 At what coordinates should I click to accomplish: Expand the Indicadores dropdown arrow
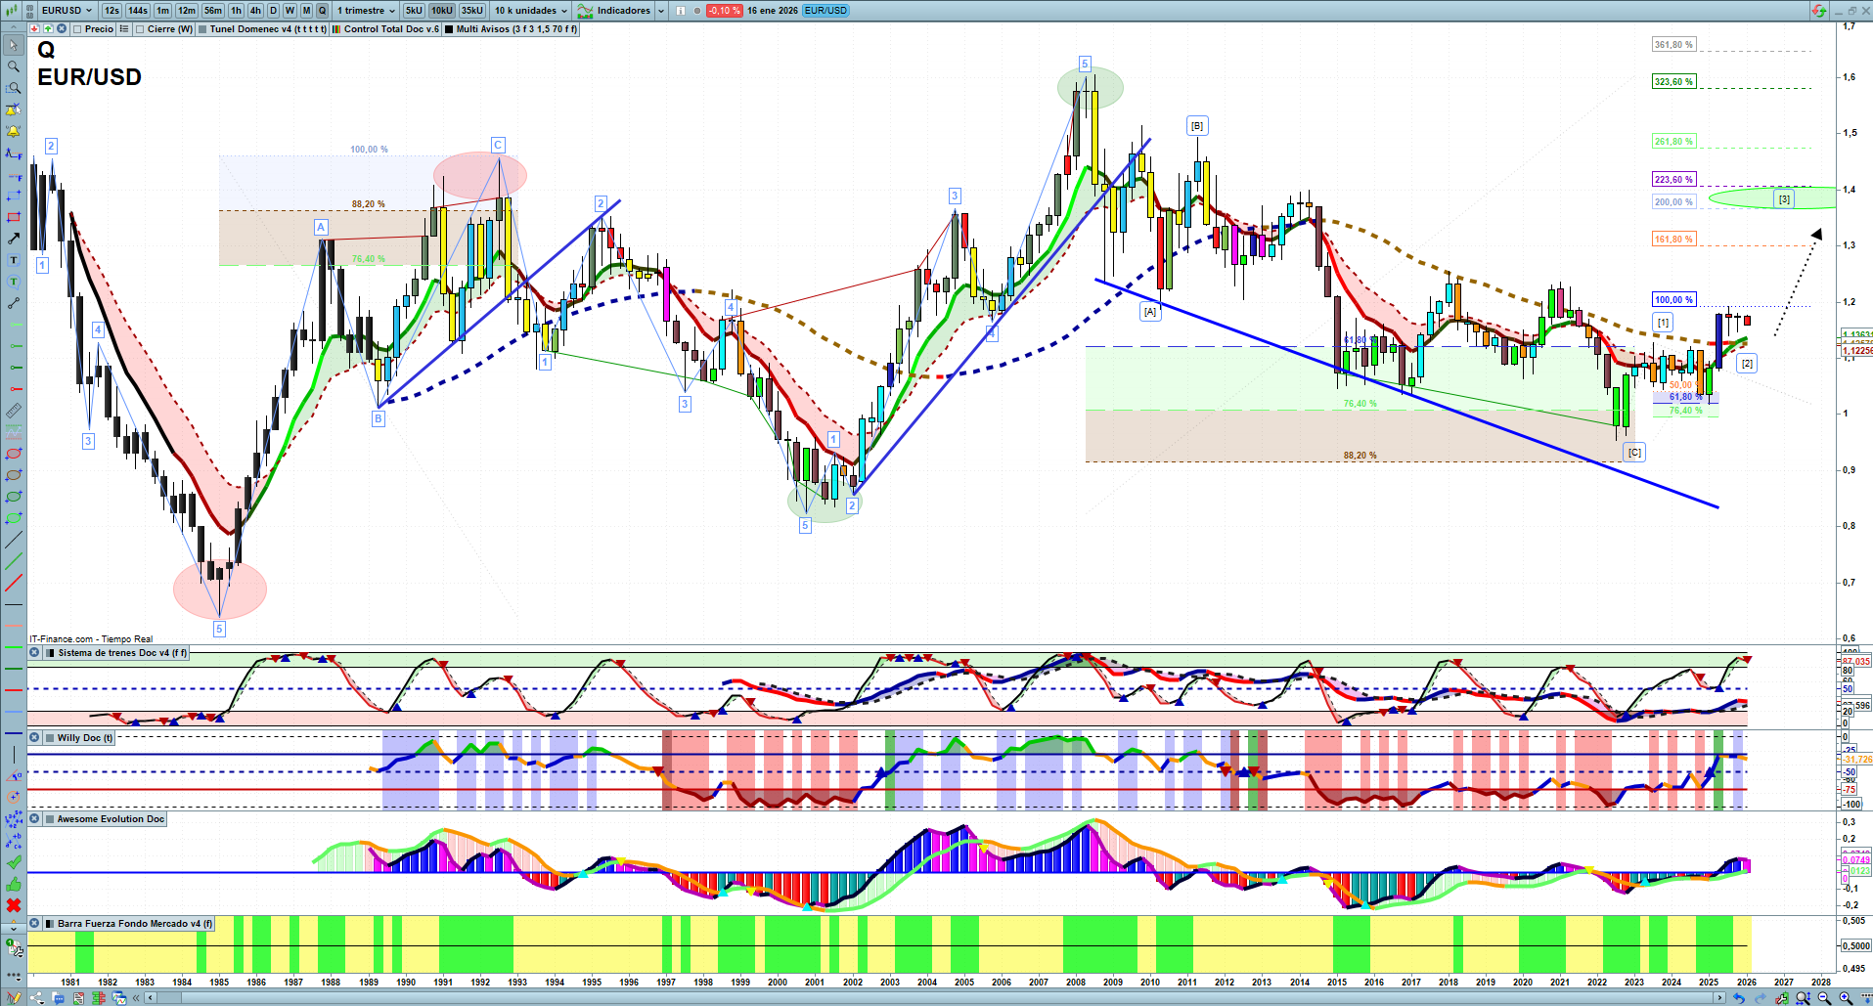(661, 11)
